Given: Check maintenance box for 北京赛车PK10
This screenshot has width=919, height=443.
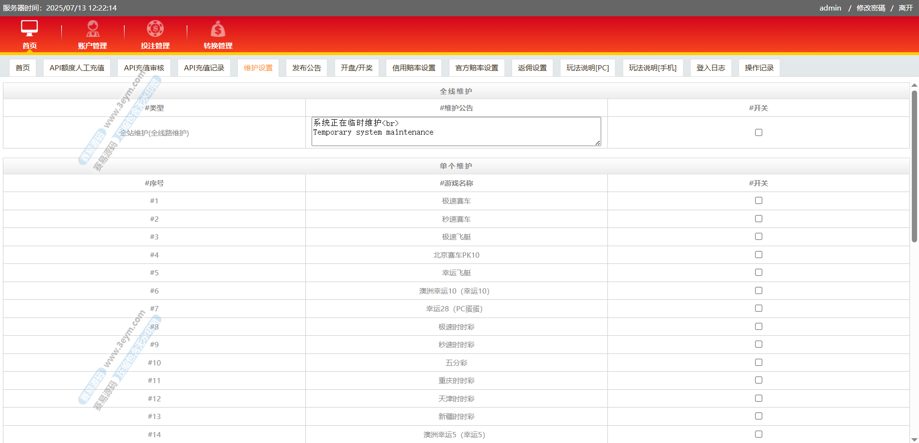Looking at the screenshot, I should coord(758,255).
